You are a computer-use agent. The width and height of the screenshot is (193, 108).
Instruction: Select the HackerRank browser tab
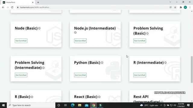click(x=18, y=2)
